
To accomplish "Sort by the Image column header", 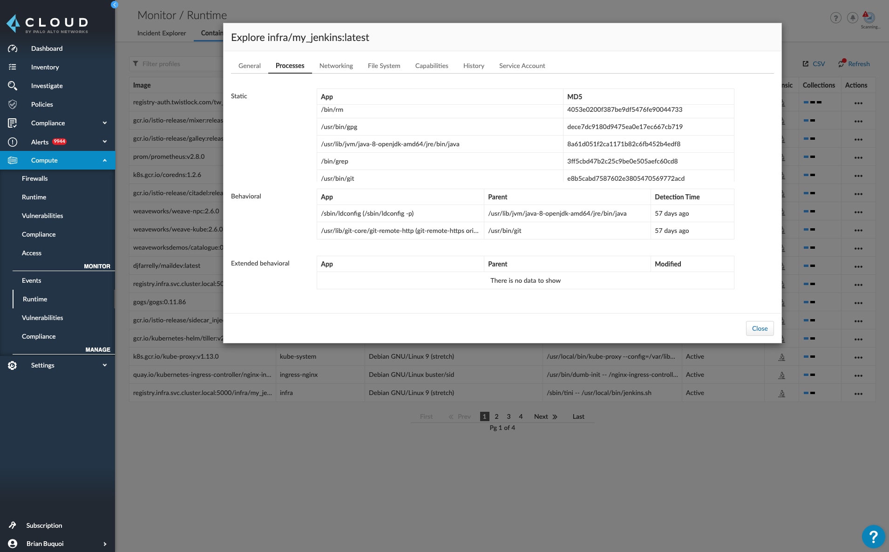I will click(142, 85).
